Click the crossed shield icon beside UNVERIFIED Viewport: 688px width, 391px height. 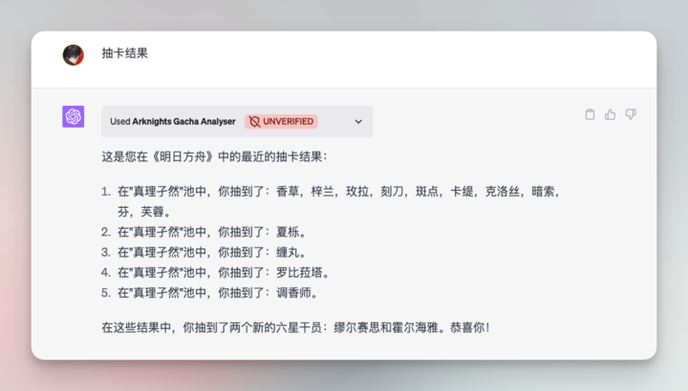click(254, 122)
